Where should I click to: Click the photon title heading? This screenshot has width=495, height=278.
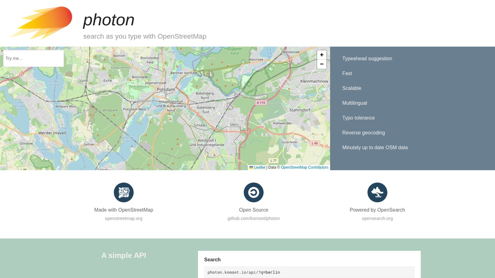pos(108,20)
